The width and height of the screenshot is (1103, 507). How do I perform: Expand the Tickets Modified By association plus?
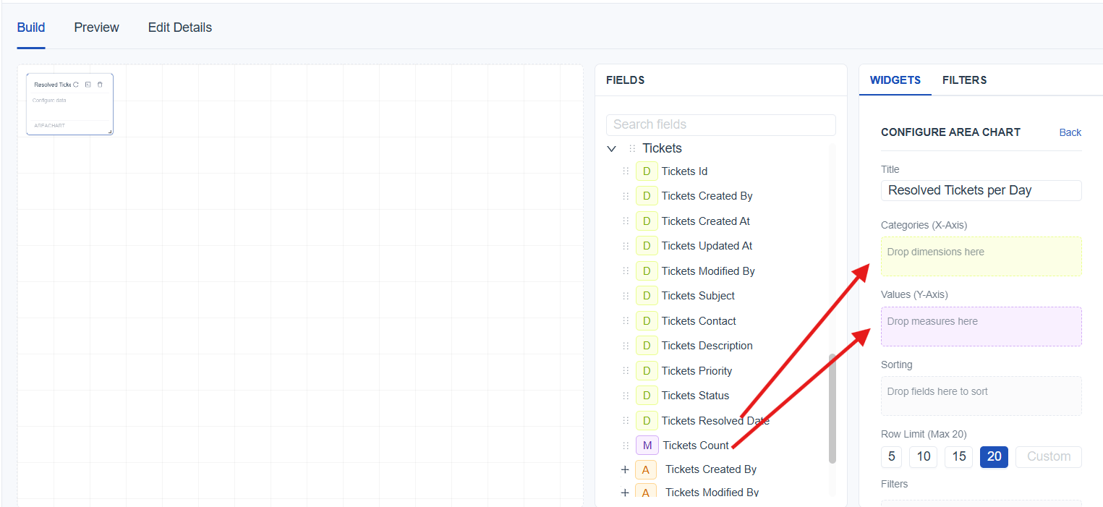click(x=625, y=493)
